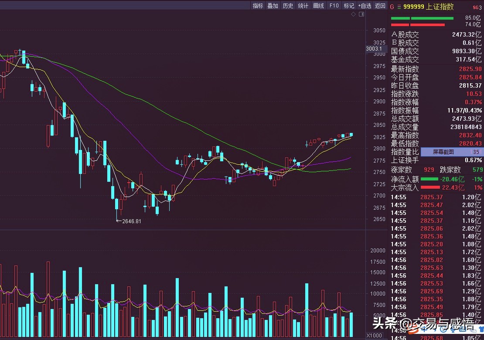Switch to the F10 company info view
484x340 pixels.
click(x=334, y=6)
